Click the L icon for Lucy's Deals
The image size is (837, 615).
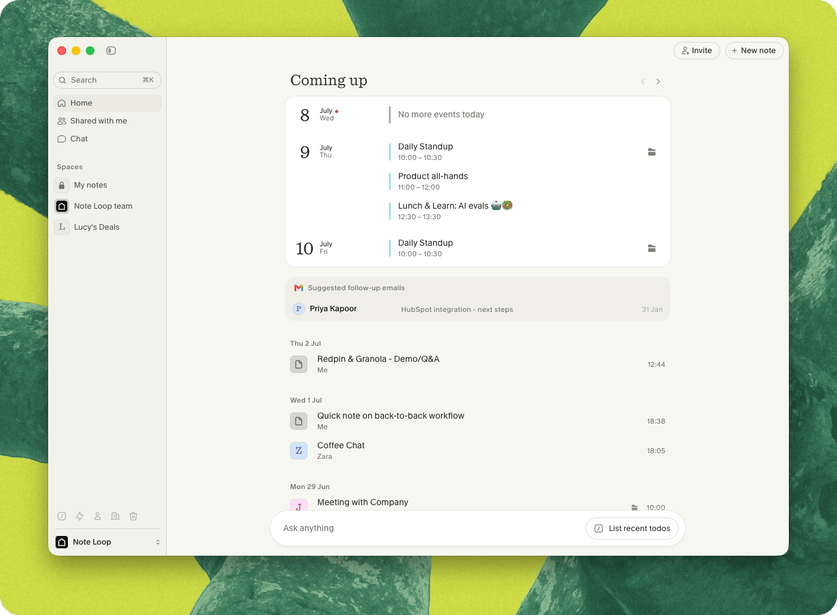[x=62, y=227]
